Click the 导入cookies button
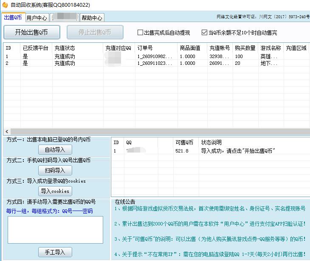 (55, 191)
